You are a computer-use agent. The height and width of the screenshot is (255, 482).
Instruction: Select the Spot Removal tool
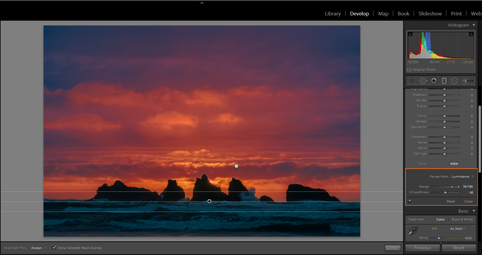[x=423, y=81]
